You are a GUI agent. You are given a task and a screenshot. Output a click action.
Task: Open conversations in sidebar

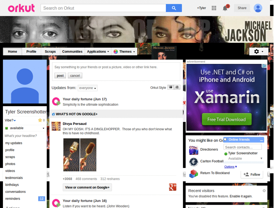pos(15,192)
